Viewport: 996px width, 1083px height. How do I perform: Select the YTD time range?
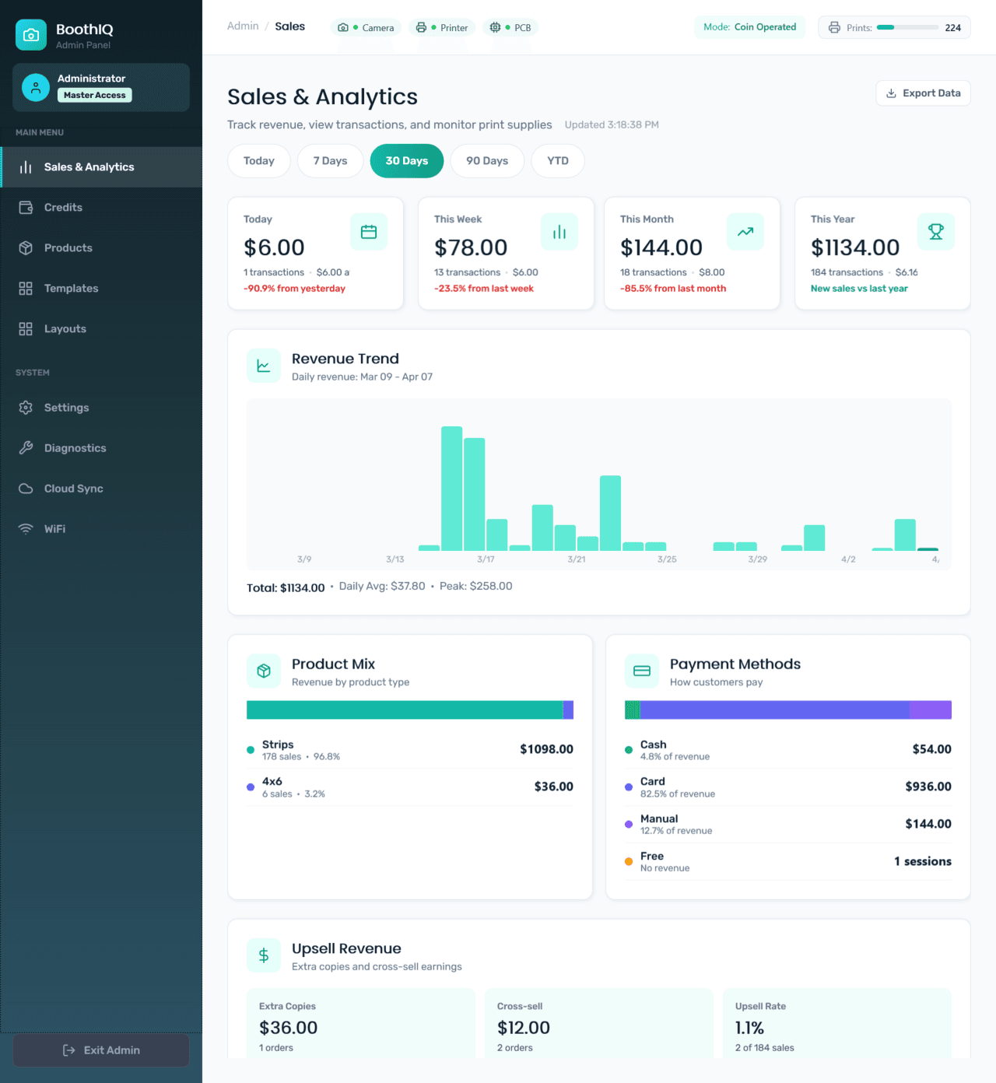557,161
